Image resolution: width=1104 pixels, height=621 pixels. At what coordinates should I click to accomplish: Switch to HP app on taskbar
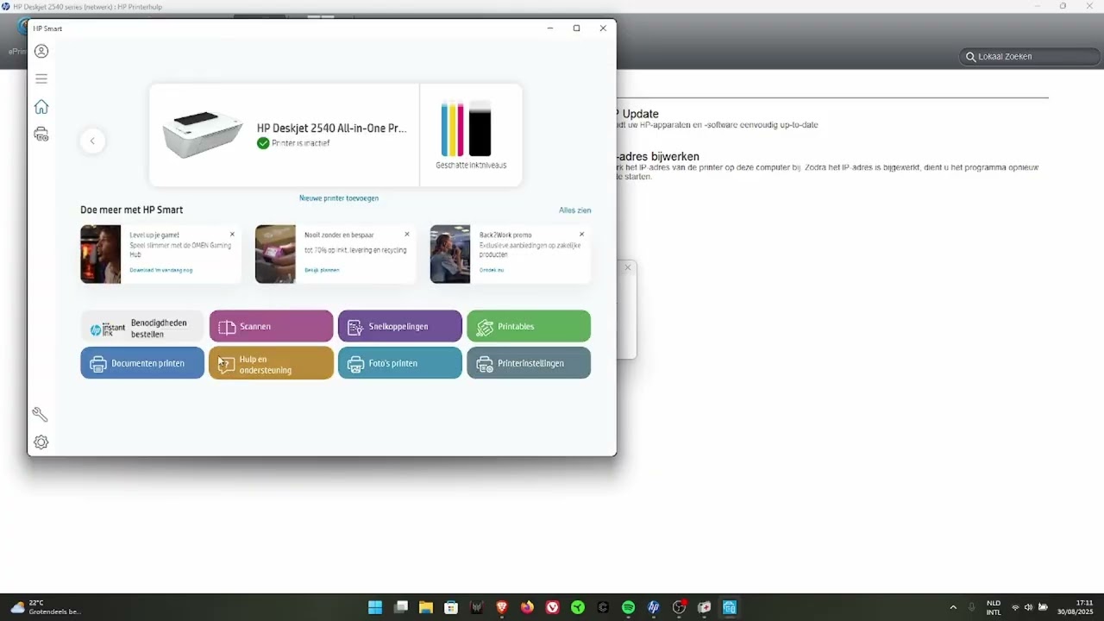[654, 607]
